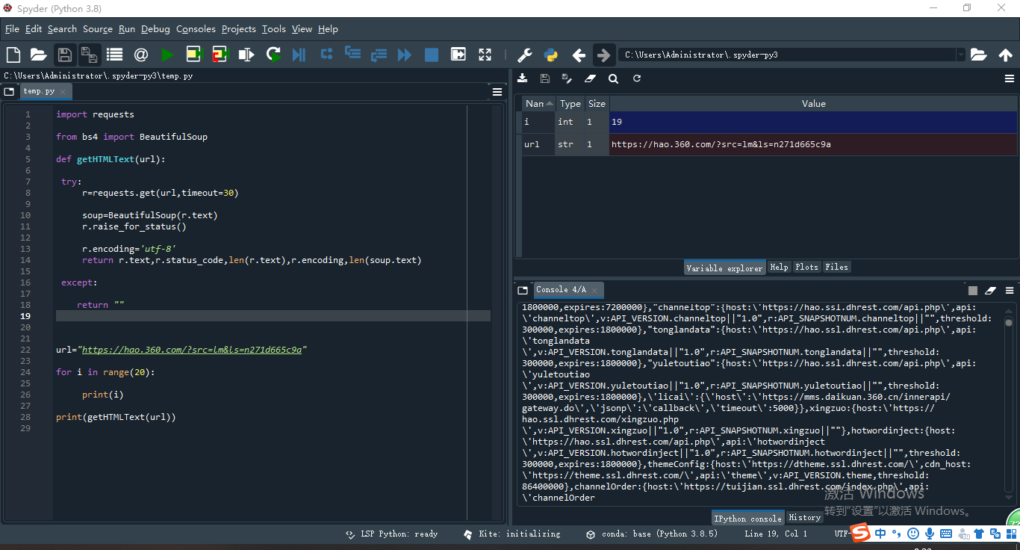Open the PYTHONPATH manager Python icon
Screen dimensions: 1020x550
(551, 55)
